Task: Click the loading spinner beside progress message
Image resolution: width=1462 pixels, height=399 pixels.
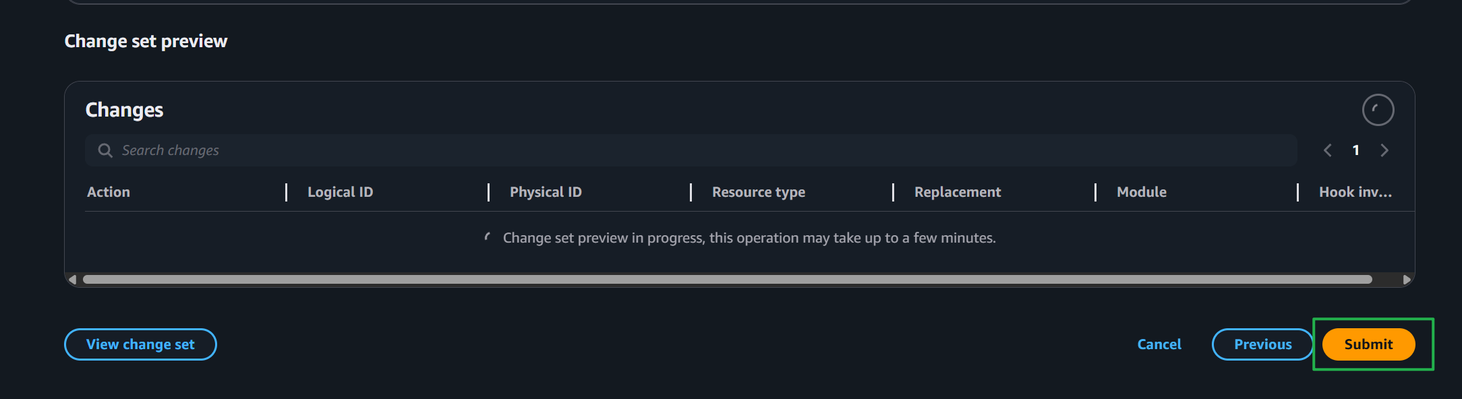Action: [488, 237]
